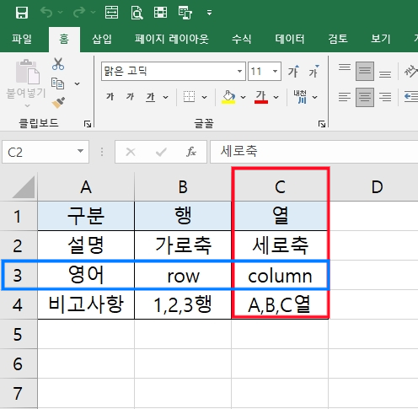Switch to the 삽입 tab
Viewport: 418px width, 409px height.
click(102, 39)
